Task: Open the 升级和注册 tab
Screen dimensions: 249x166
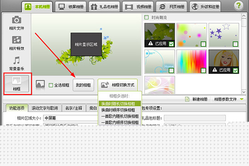Action: [x=205, y=7]
